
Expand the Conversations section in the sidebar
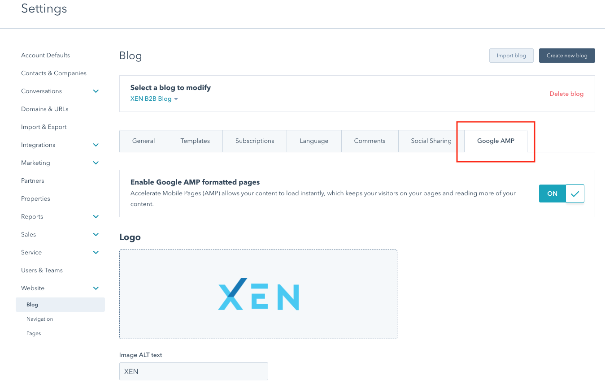tap(96, 91)
